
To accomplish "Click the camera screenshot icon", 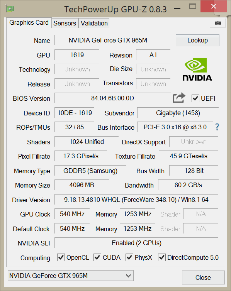I will (218, 23).
